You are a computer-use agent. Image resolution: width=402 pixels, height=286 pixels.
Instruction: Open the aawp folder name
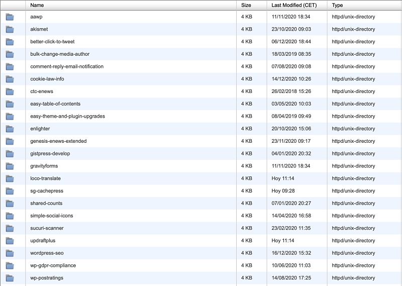point(36,17)
